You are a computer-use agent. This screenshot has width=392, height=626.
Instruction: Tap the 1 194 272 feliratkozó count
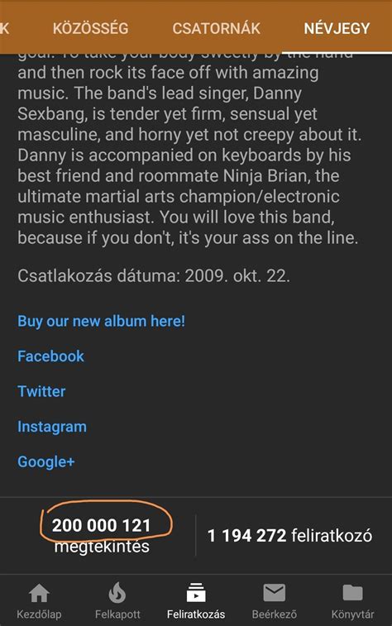289,536
